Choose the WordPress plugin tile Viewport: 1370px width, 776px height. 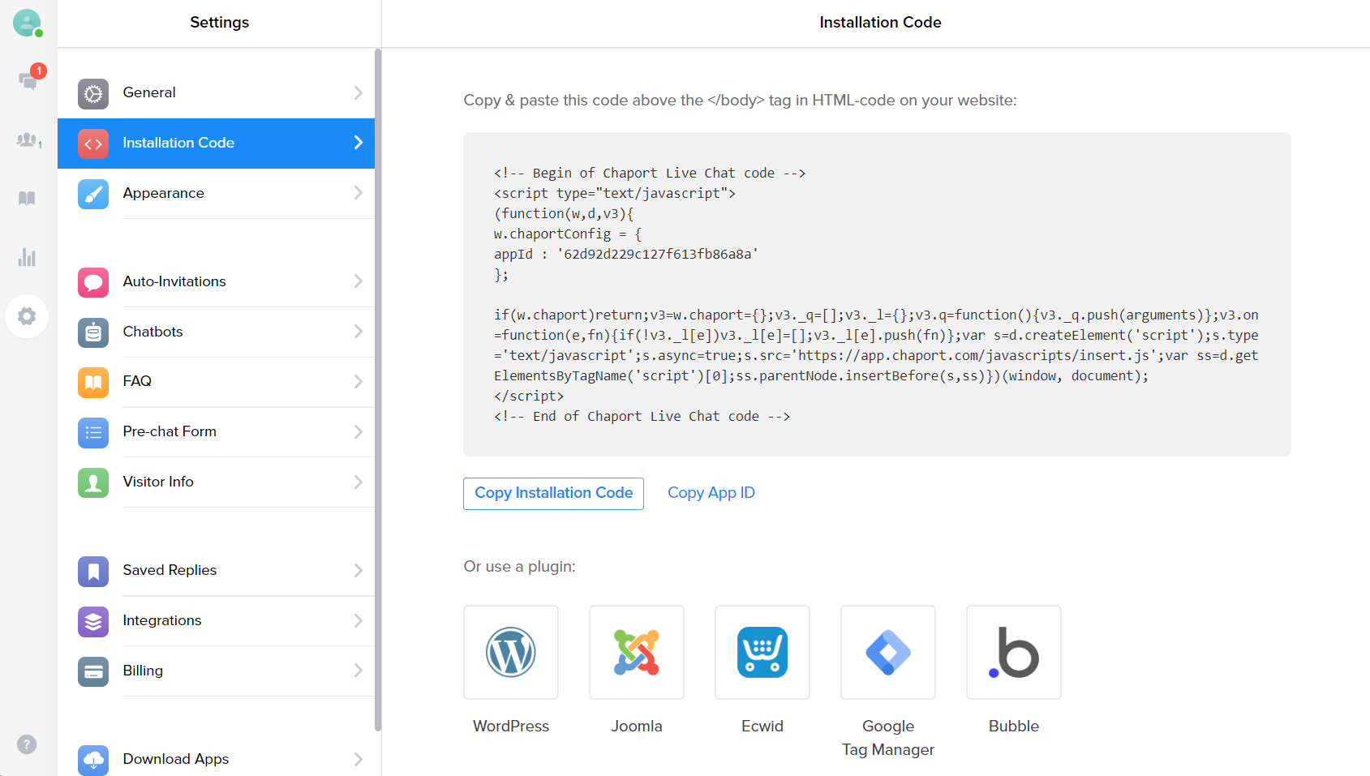point(511,652)
